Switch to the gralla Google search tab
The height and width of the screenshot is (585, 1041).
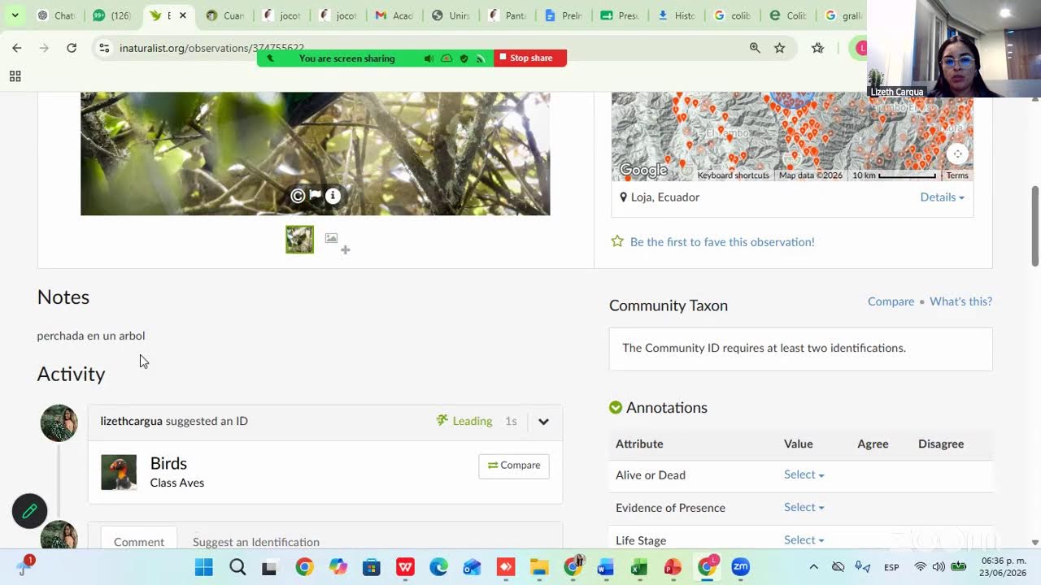point(843,15)
